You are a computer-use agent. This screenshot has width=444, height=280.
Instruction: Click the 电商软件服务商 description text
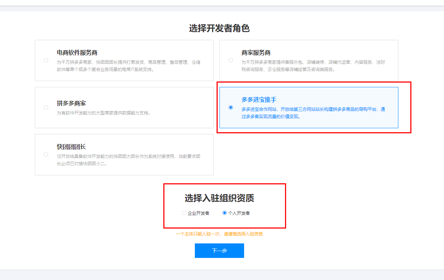click(x=129, y=66)
